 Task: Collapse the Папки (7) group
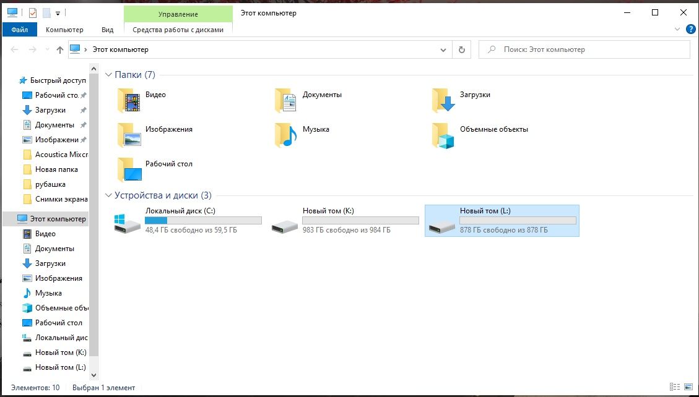108,75
